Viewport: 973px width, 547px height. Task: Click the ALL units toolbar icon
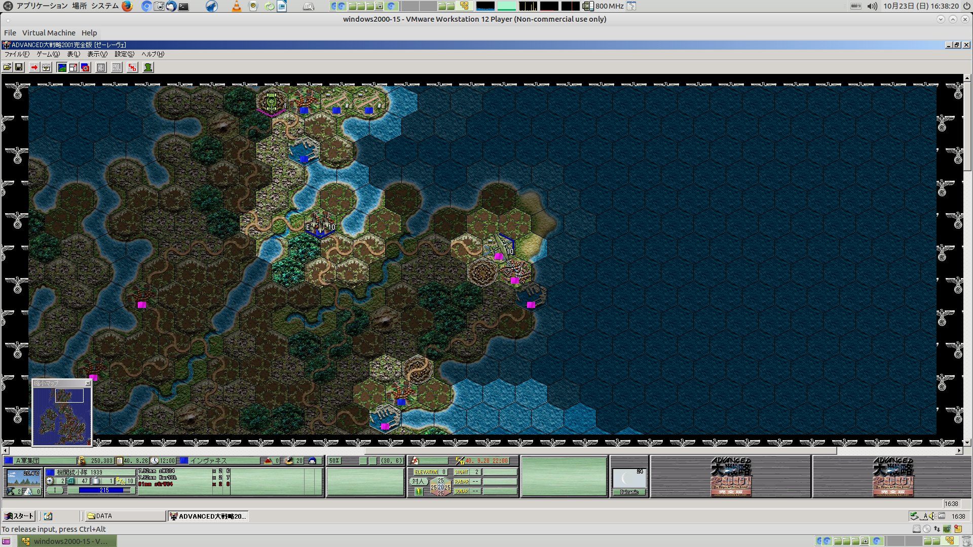117,67
